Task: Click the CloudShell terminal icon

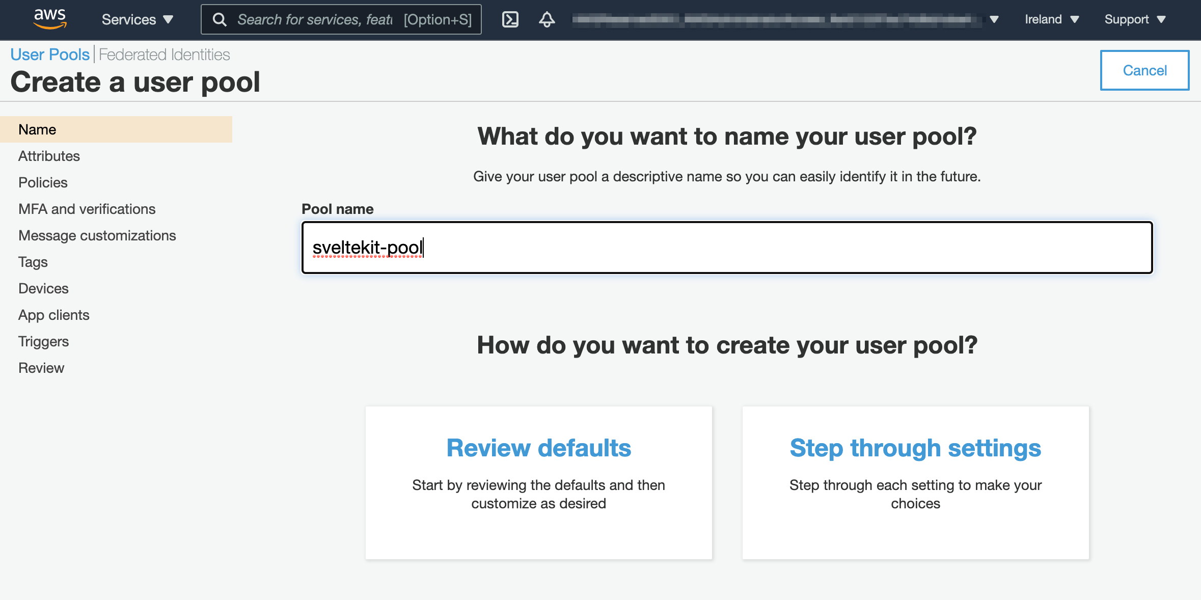Action: pos(510,19)
